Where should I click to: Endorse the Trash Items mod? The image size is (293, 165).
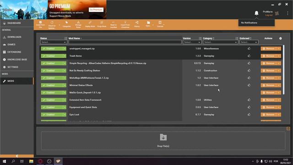tap(249, 56)
